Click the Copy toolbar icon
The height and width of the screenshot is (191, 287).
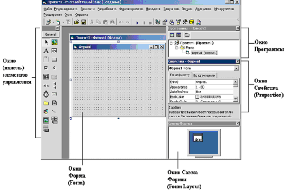click(98, 22)
